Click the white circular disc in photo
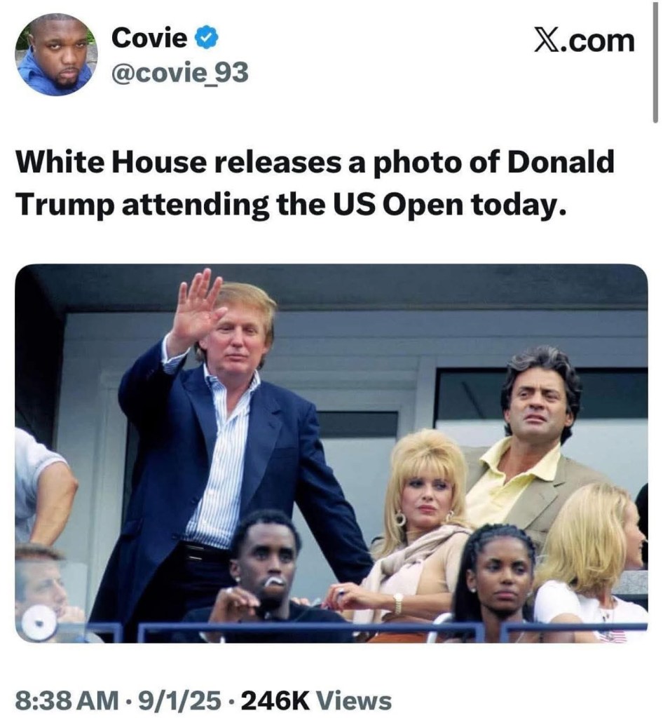 pos(39,623)
